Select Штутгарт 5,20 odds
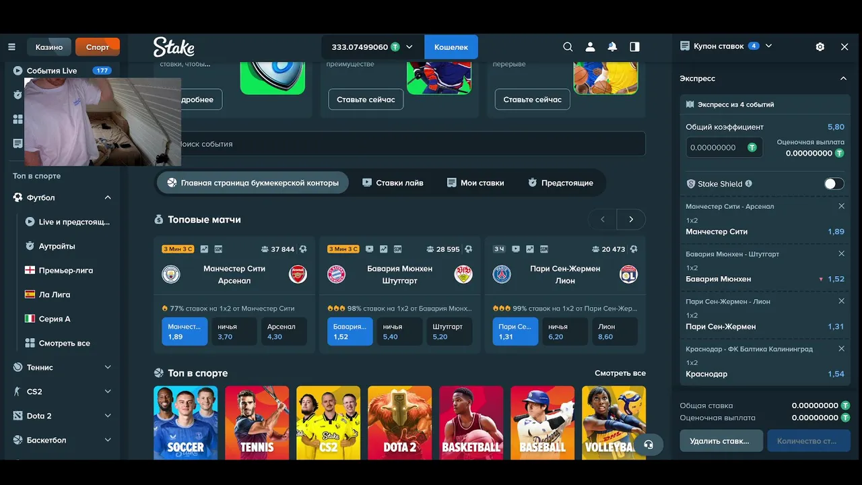 (449, 331)
